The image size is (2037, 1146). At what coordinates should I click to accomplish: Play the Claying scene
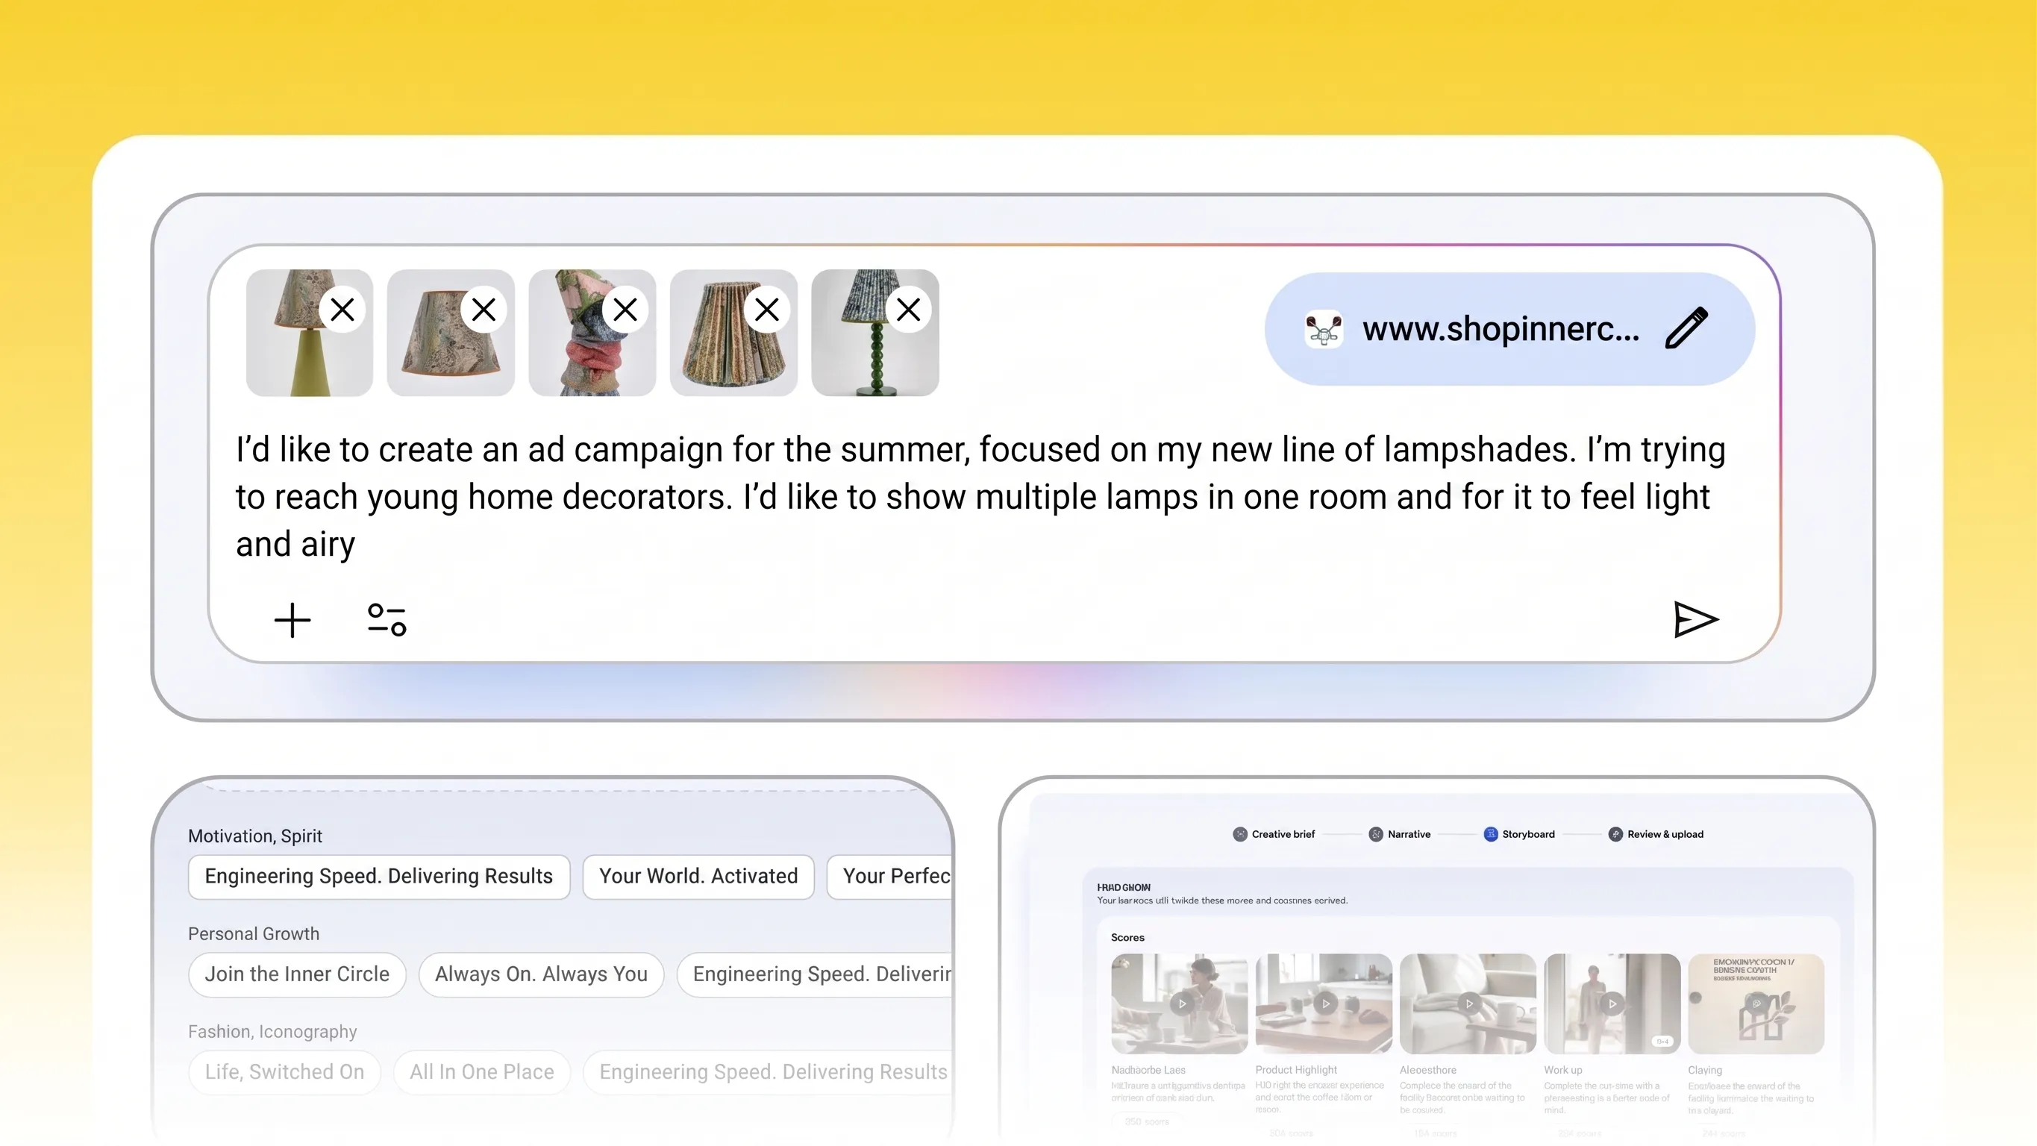[x=1756, y=1003]
